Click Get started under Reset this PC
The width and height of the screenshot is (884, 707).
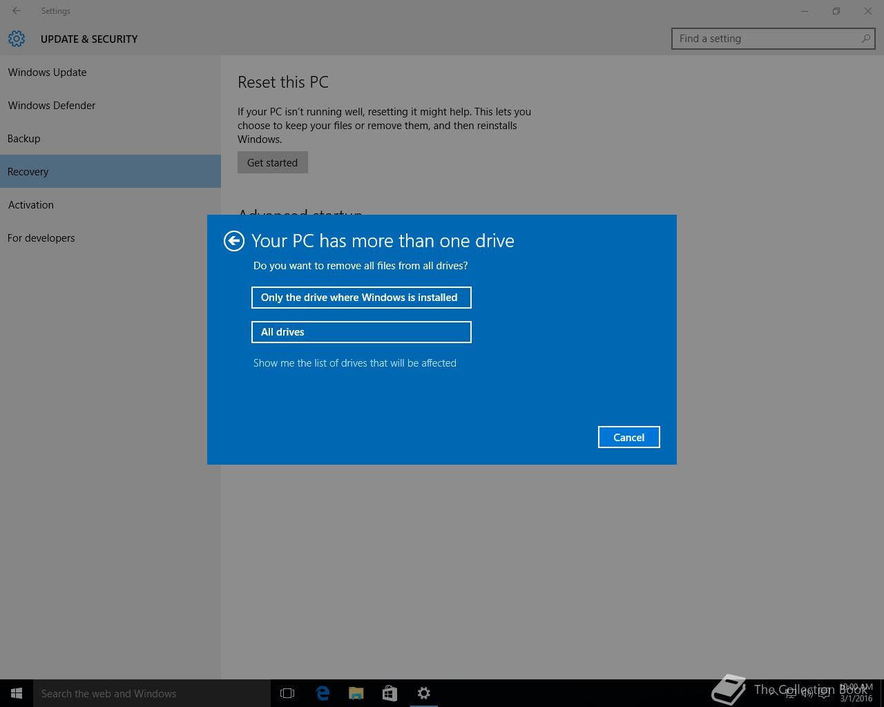pyautogui.click(x=272, y=163)
